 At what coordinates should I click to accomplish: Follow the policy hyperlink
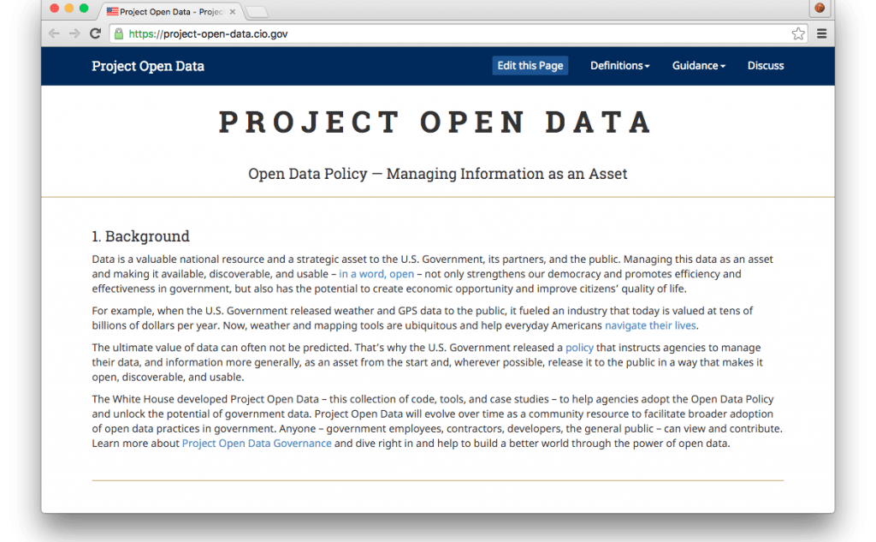tap(580, 347)
